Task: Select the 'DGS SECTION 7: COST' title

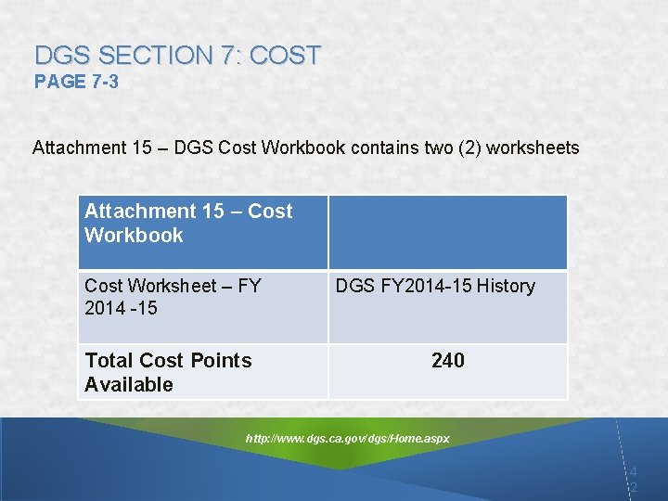Action: 177,56
